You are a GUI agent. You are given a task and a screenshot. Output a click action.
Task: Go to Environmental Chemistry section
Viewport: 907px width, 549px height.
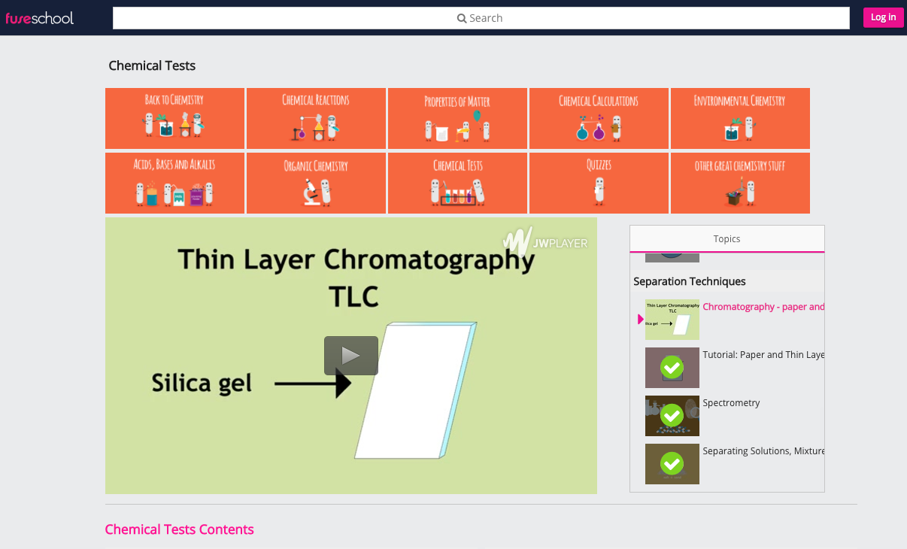pos(740,118)
